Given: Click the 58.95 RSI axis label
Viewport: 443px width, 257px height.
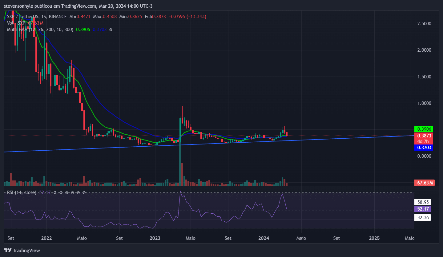Looking at the screenshot, I should 423,202.
